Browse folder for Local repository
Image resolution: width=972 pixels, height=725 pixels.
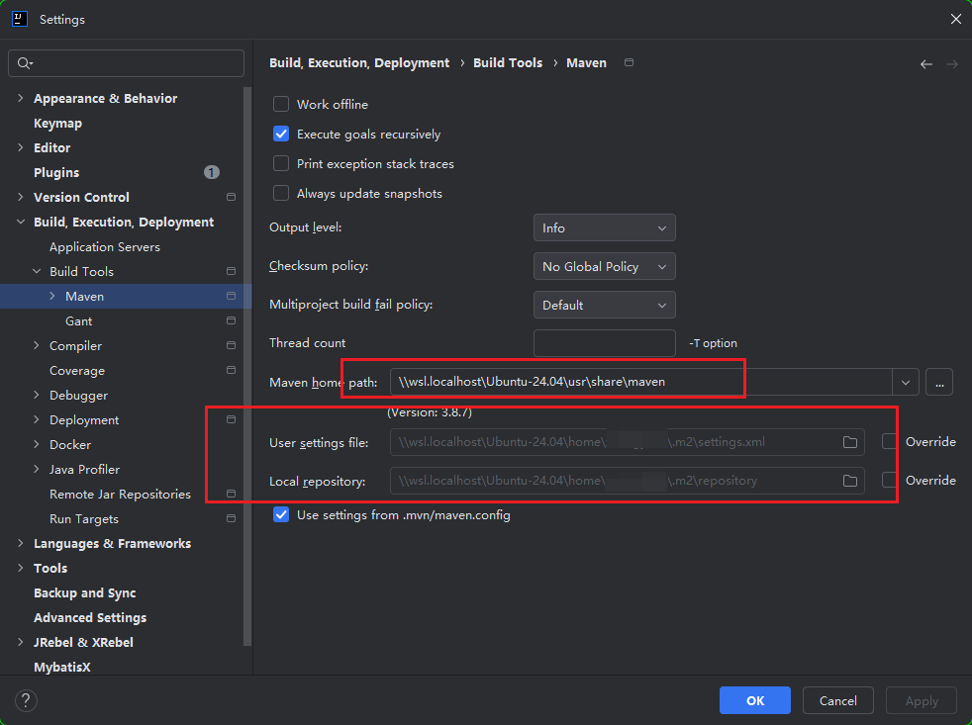[x=850, y=481]
